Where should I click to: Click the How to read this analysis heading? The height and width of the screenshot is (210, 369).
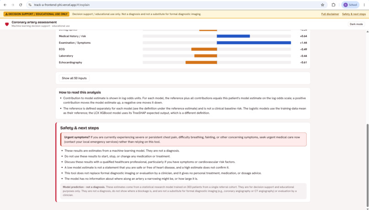tap(80, 92)
